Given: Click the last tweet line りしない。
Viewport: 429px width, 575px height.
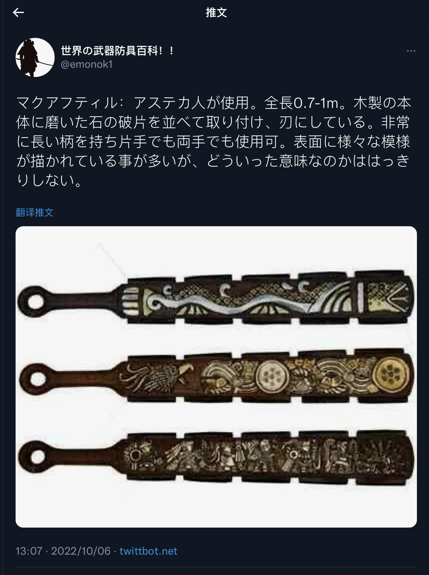Looking at the screenshot, I should (50, 180).
